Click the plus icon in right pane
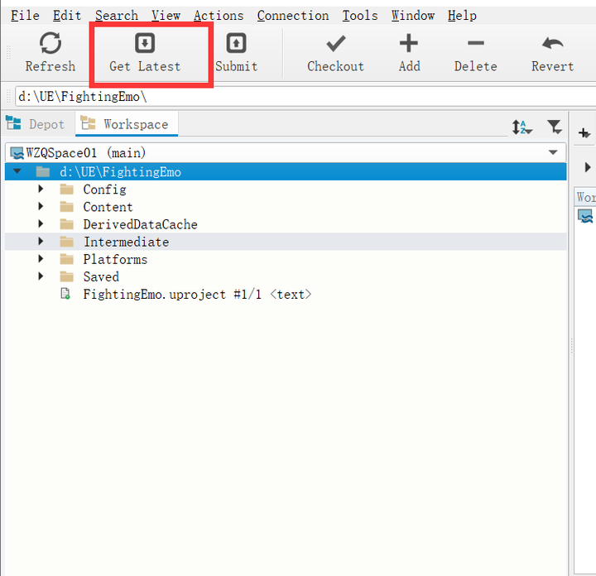Image resolution: width=596 pixels, height=576 pixels. click(584, 133)
